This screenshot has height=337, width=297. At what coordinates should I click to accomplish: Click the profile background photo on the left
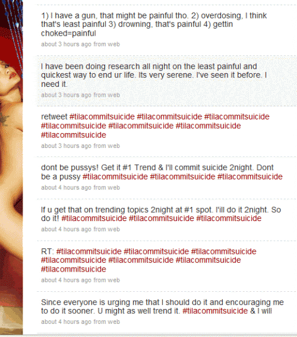point(11,168)
